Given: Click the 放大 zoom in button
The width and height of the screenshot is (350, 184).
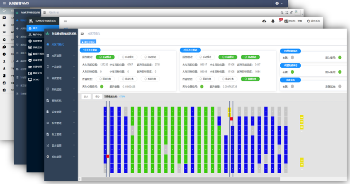Looking at the screenshot, I should point(86,96).
